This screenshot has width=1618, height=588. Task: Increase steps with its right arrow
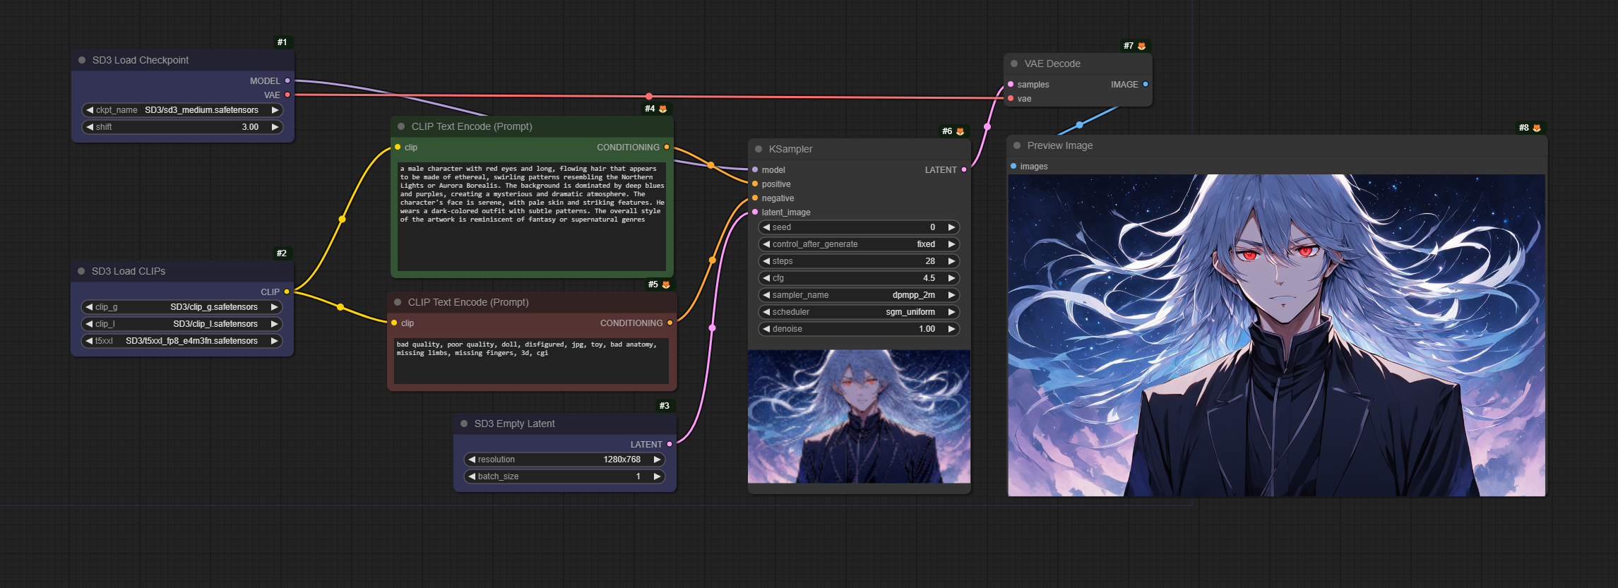click(x=951, y=261)
